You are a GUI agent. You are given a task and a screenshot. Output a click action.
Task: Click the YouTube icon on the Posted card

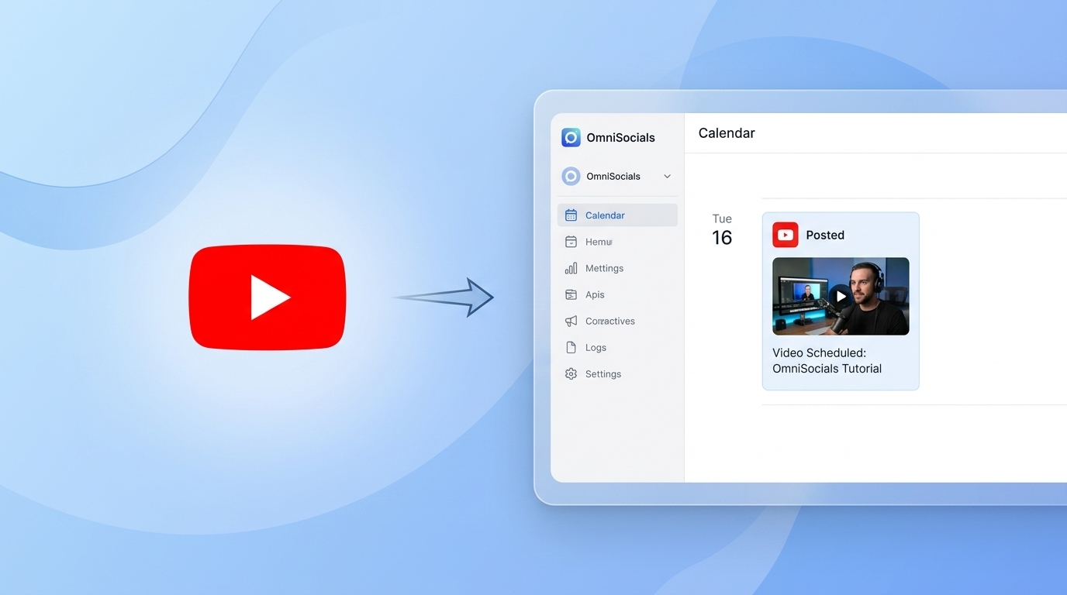pyautogui.click(x=785, y=235)
